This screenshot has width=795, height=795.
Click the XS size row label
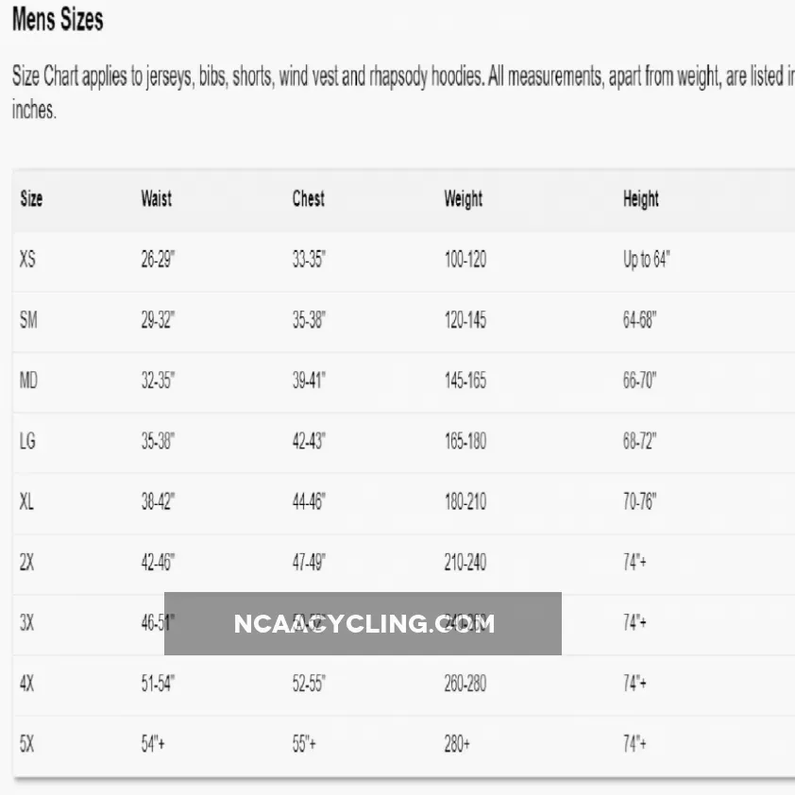pyautogui.click(x=27, y=260)
